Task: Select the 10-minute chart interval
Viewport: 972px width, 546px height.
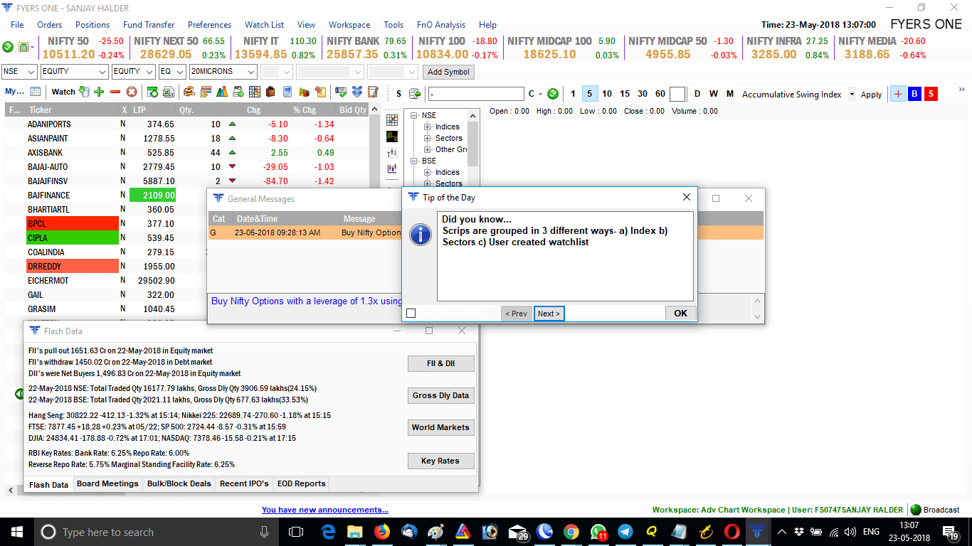Action: click(x=607, y=94)
